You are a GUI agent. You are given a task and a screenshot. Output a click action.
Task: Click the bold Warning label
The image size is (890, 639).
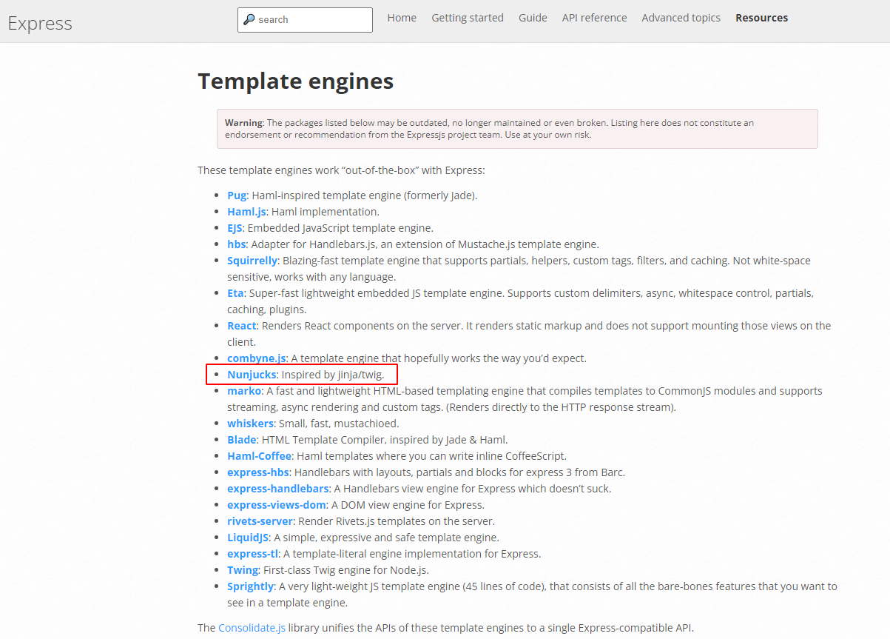(243, 123)
